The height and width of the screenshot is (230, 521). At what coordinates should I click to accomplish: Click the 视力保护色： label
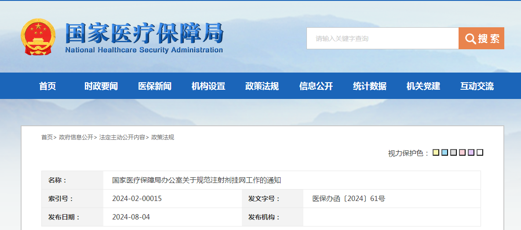pyautogui.click(x=409, y=153)
